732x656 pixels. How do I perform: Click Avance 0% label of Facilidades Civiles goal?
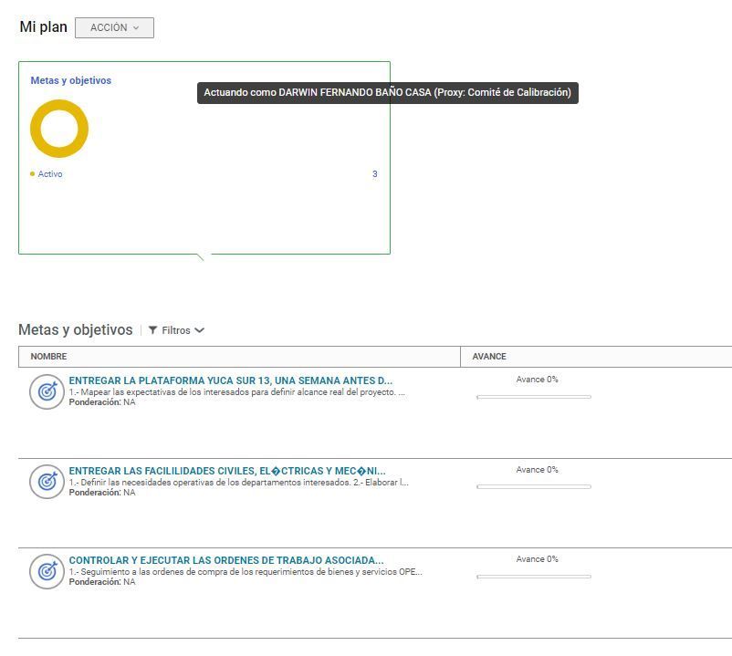[x=537, y=470]
